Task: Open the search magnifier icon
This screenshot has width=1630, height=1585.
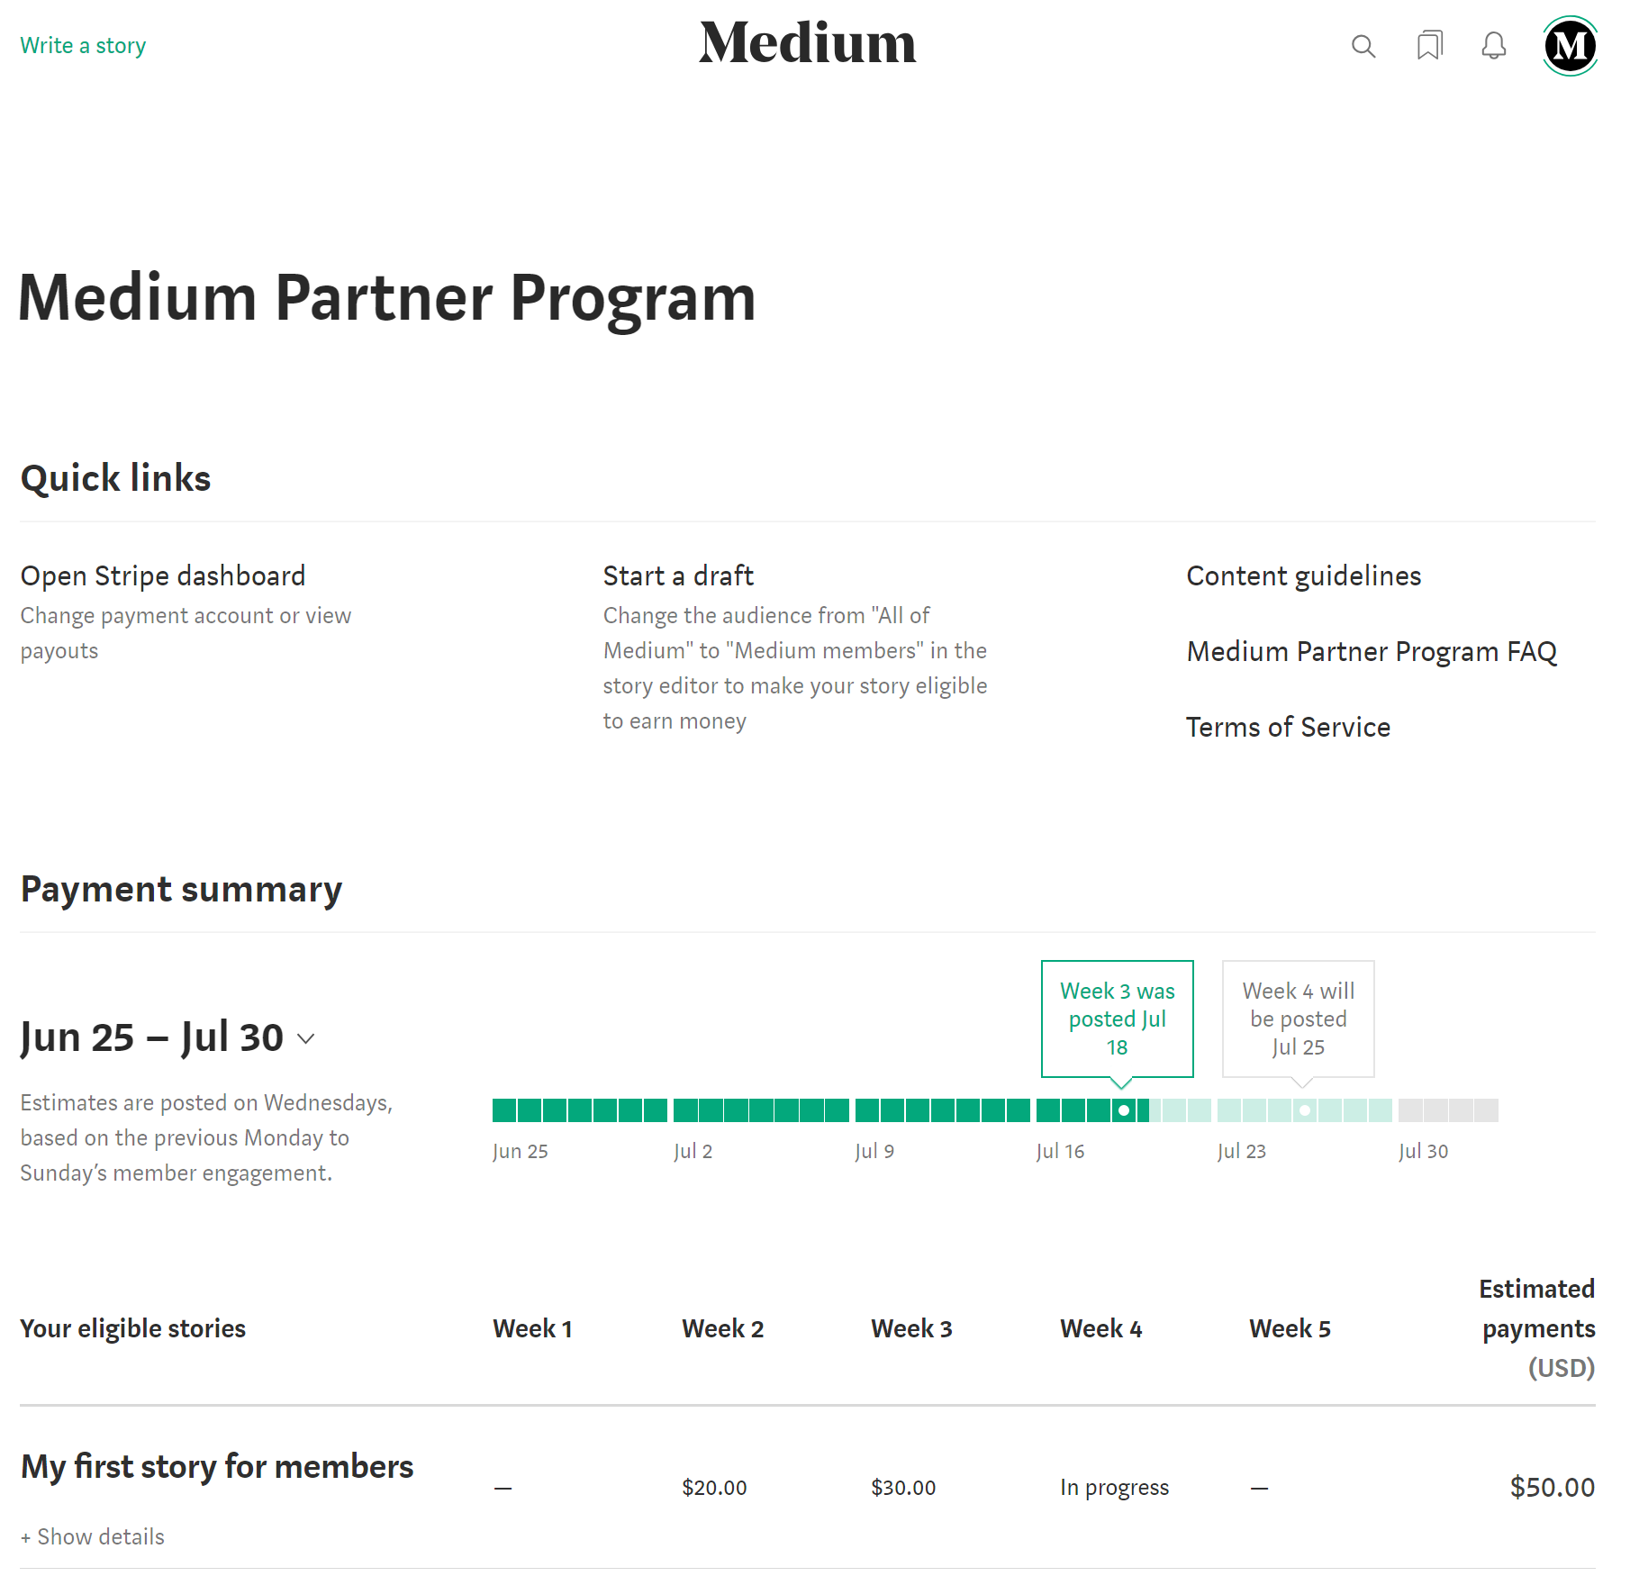Action: pos(1363,46)
